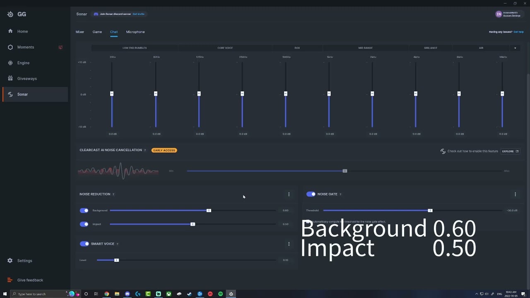This screenshot has width=530, height=298.
Task: Click the 31Hz equalizer slider handle
Action: [x=112, y=94]
